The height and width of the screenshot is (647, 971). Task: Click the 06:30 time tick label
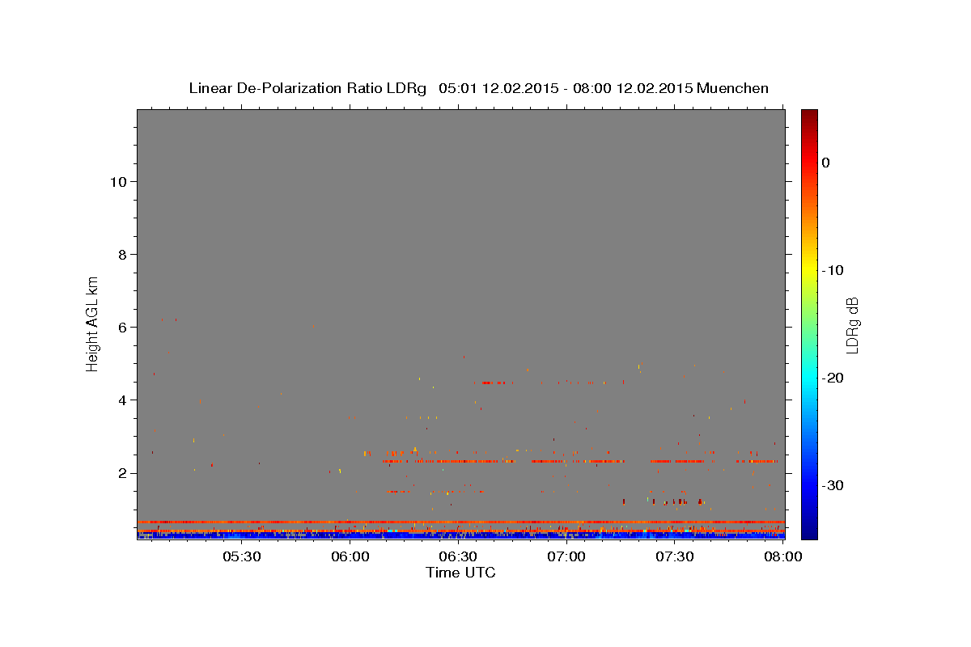pyautogui.click(x=458, y=557)
